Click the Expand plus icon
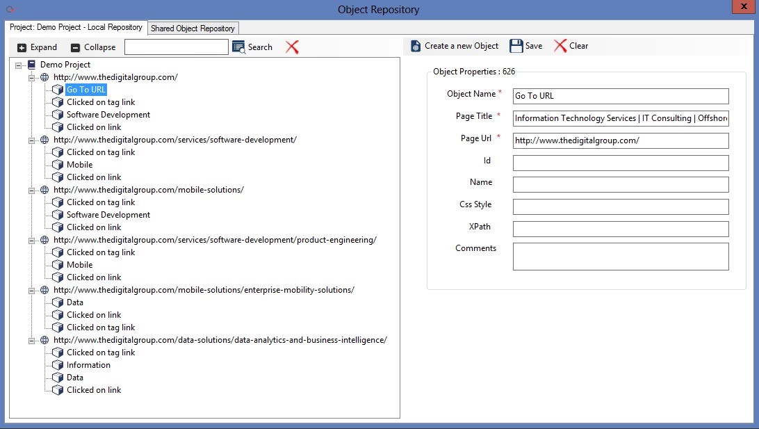The image size is (759, 429). 22,47
